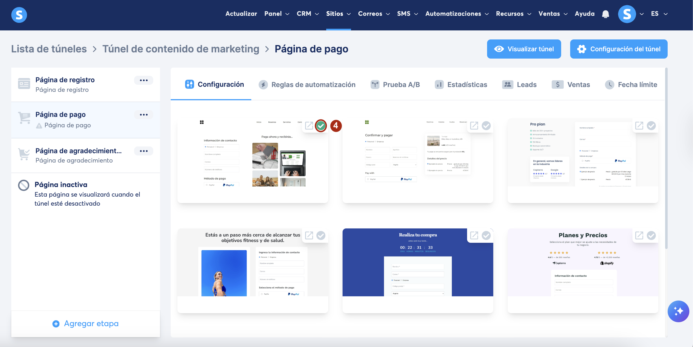
Task: Open the ES language dropdown
Action: (659, 14)
